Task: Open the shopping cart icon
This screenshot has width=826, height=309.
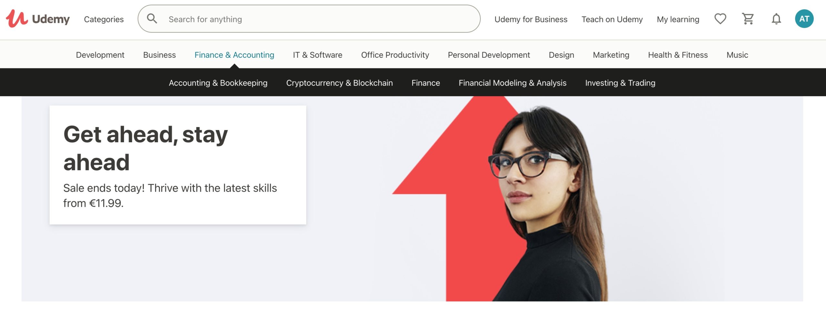Action: [748, 19]
